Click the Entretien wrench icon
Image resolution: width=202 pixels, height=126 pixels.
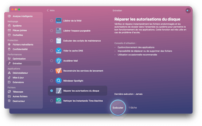(9, 63)
